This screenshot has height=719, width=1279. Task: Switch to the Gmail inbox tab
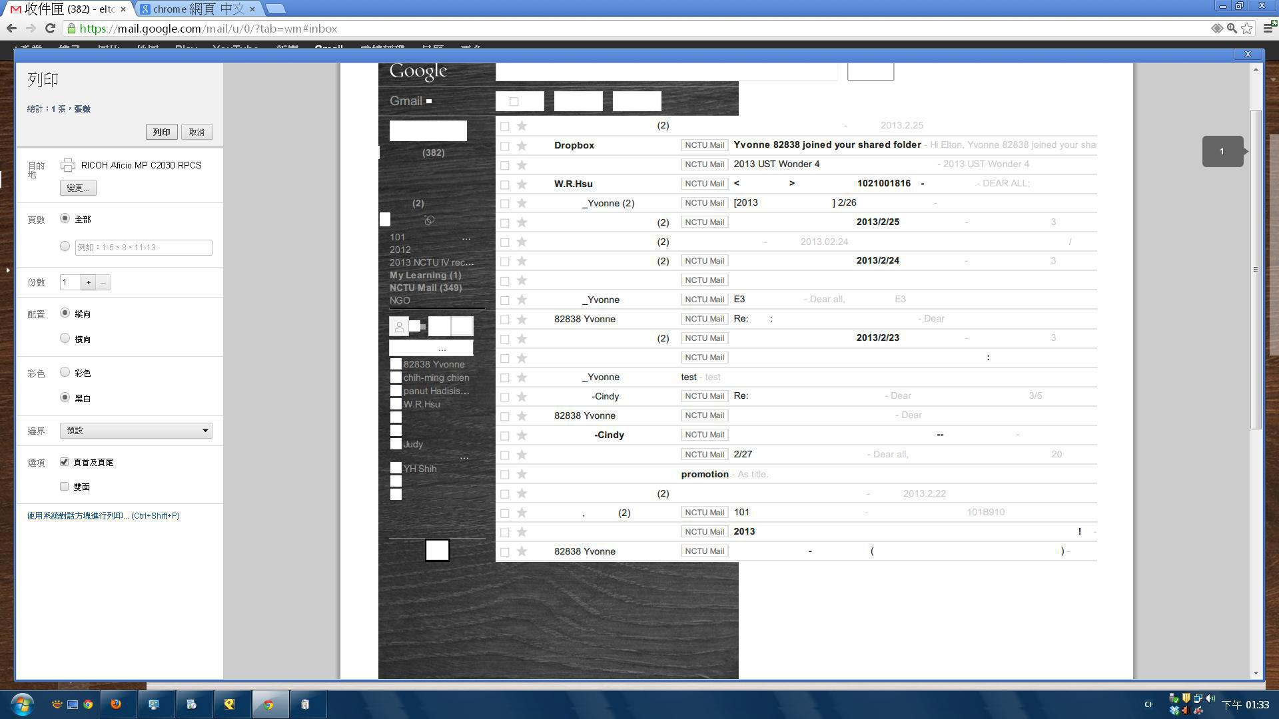[67, 9]
